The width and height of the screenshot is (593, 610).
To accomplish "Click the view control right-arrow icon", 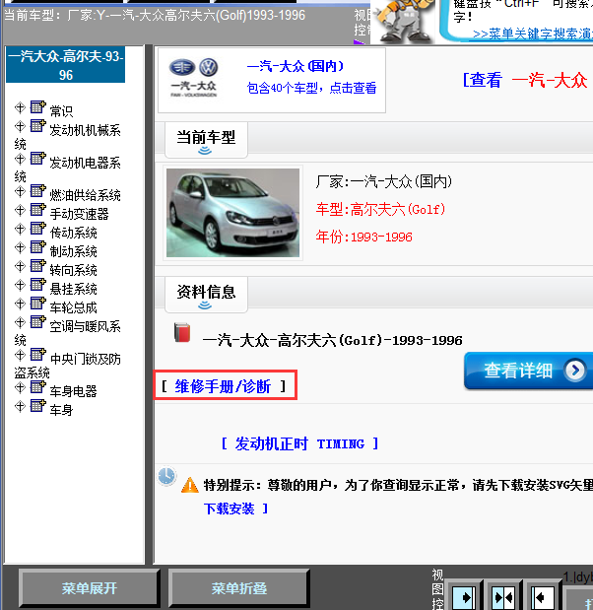I will (465, 597).
